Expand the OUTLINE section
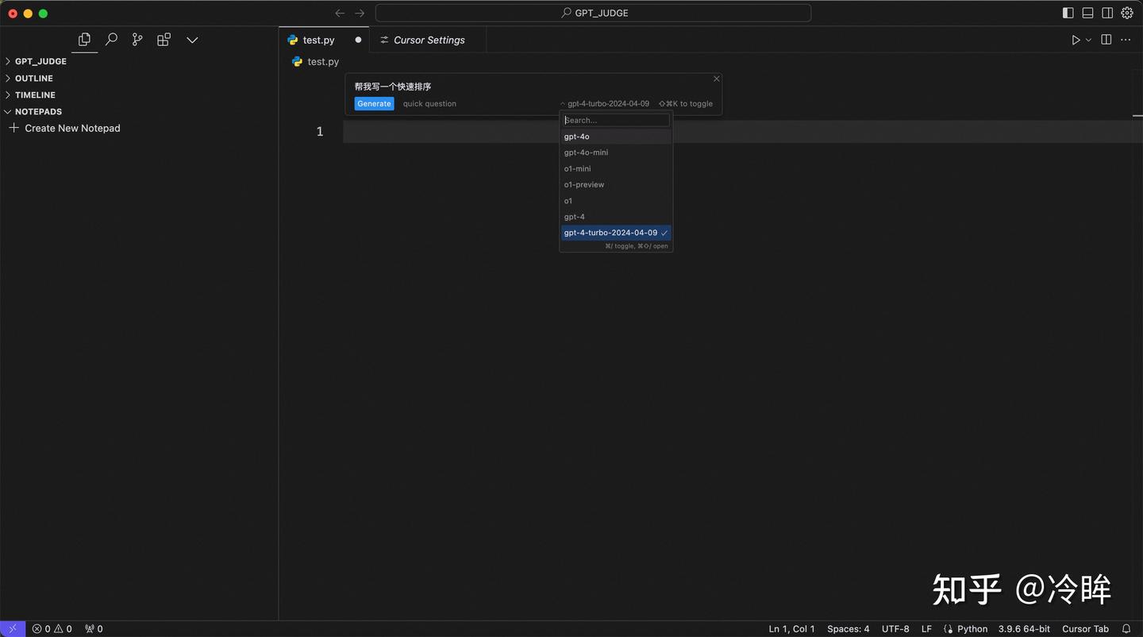Image resolution: width=1143 pixels, height=637 pixels. click(32, 78)
